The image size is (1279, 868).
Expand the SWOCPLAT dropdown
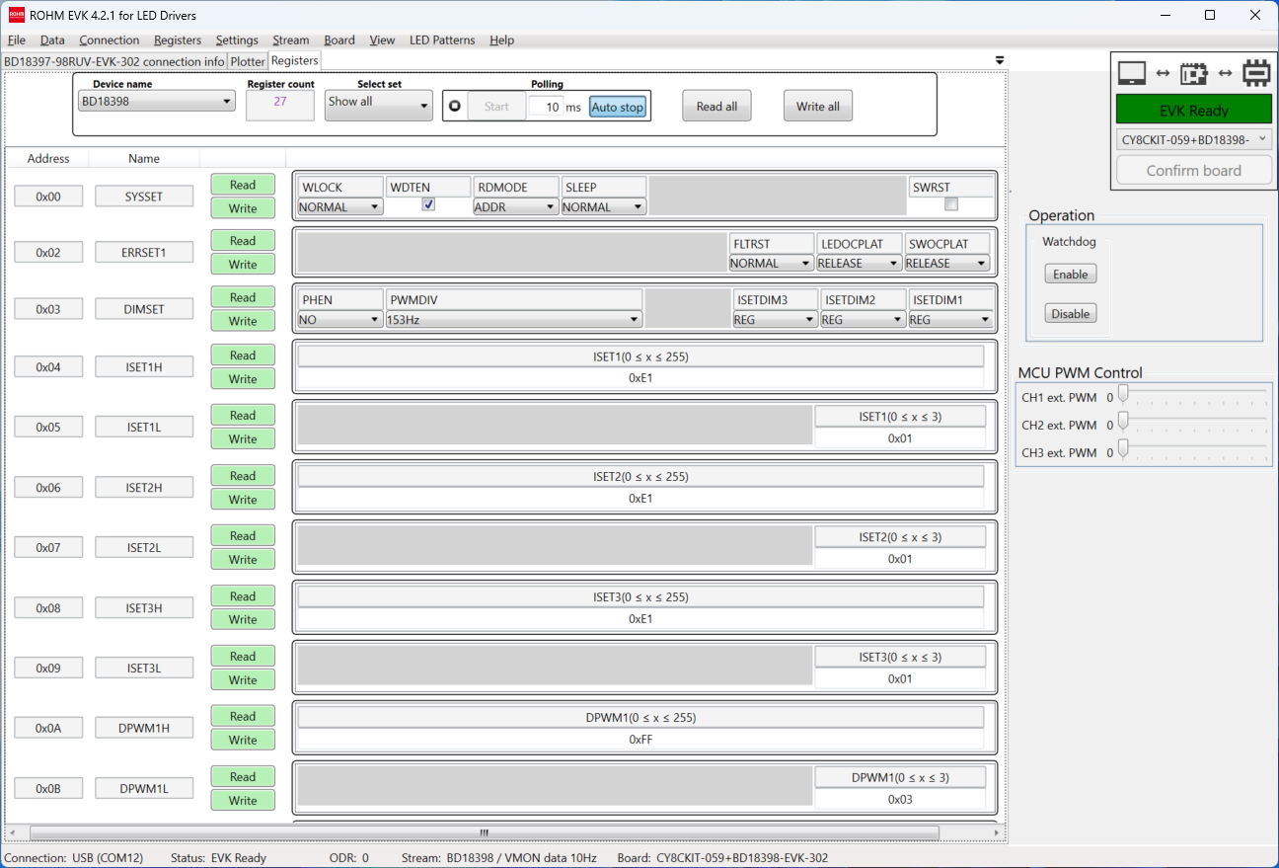(947, 264)
